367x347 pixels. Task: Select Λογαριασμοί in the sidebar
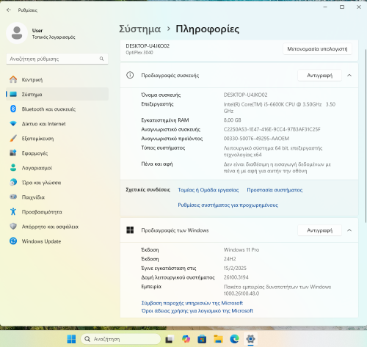click(x=57, y=168)
